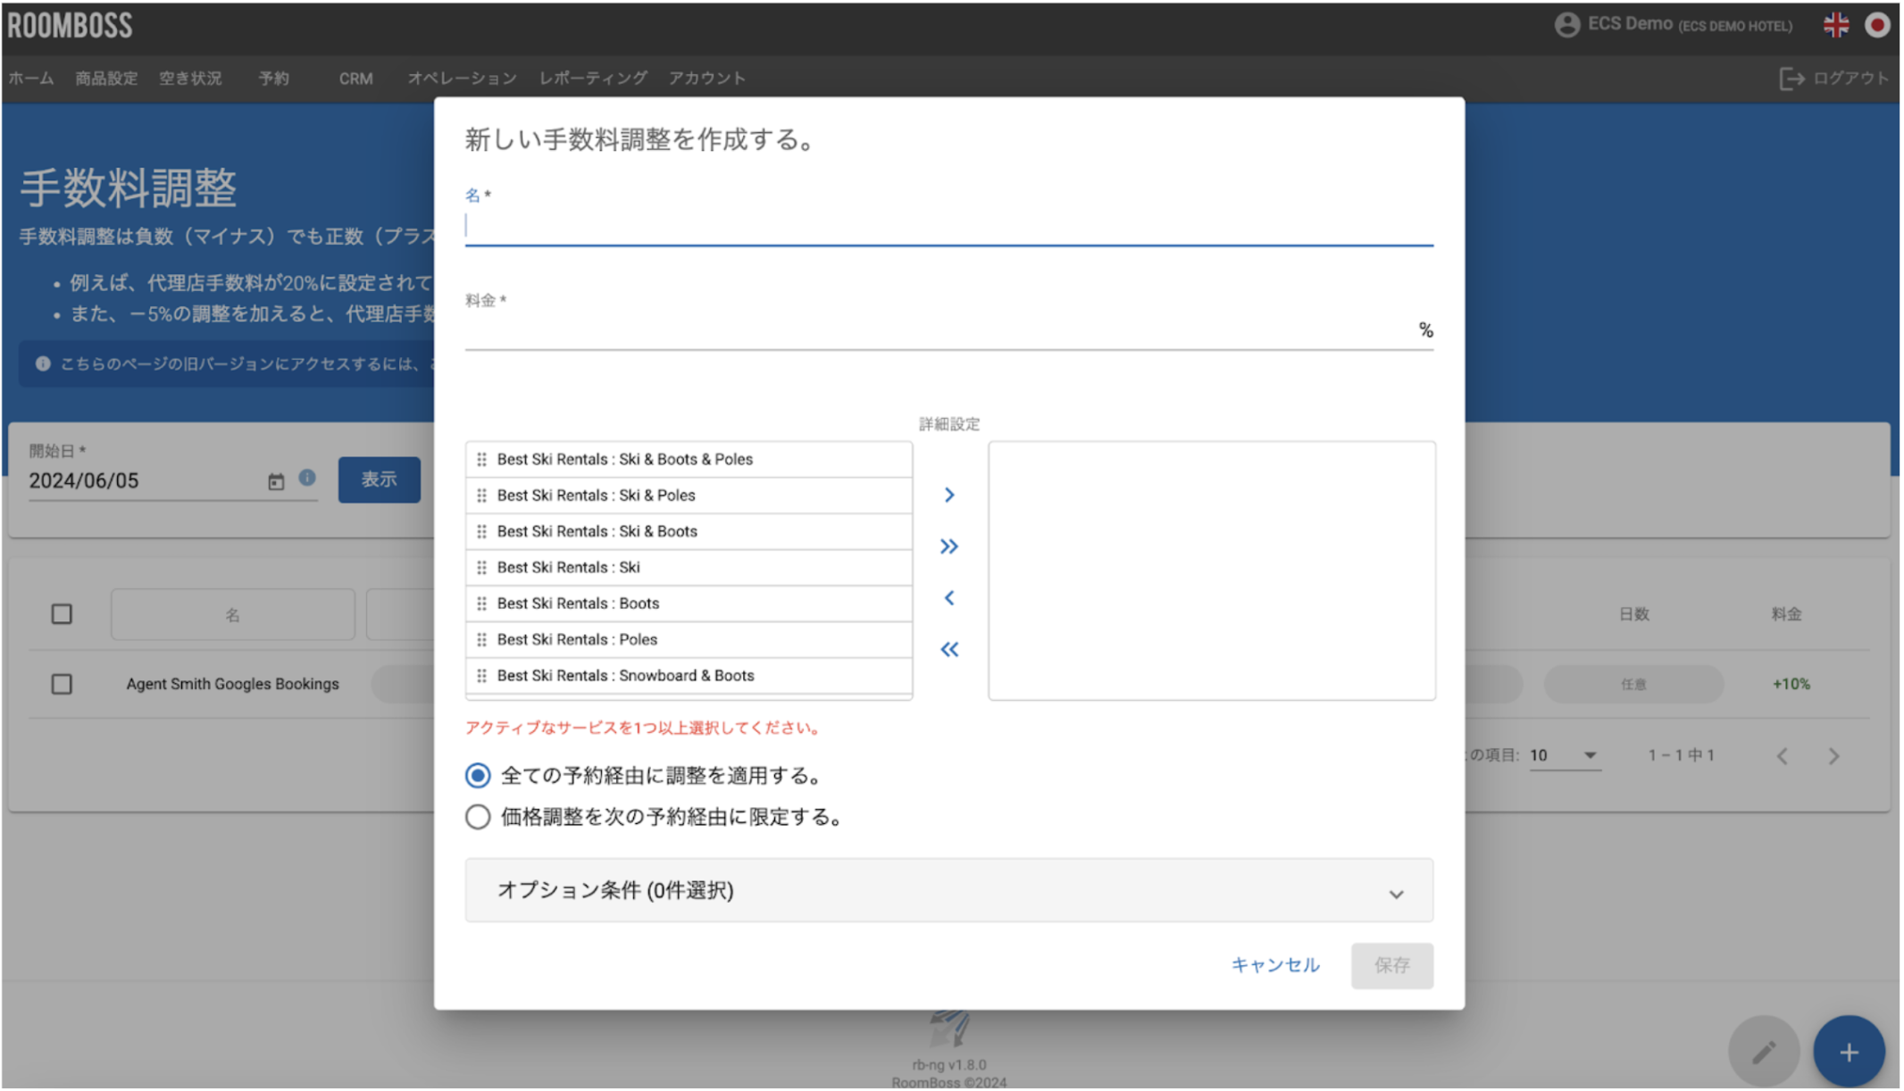Image resolution: width=1904 pixels, height=1091 pixels.
Task: Remove a service using single left arrow
Action: coord(948,598)
